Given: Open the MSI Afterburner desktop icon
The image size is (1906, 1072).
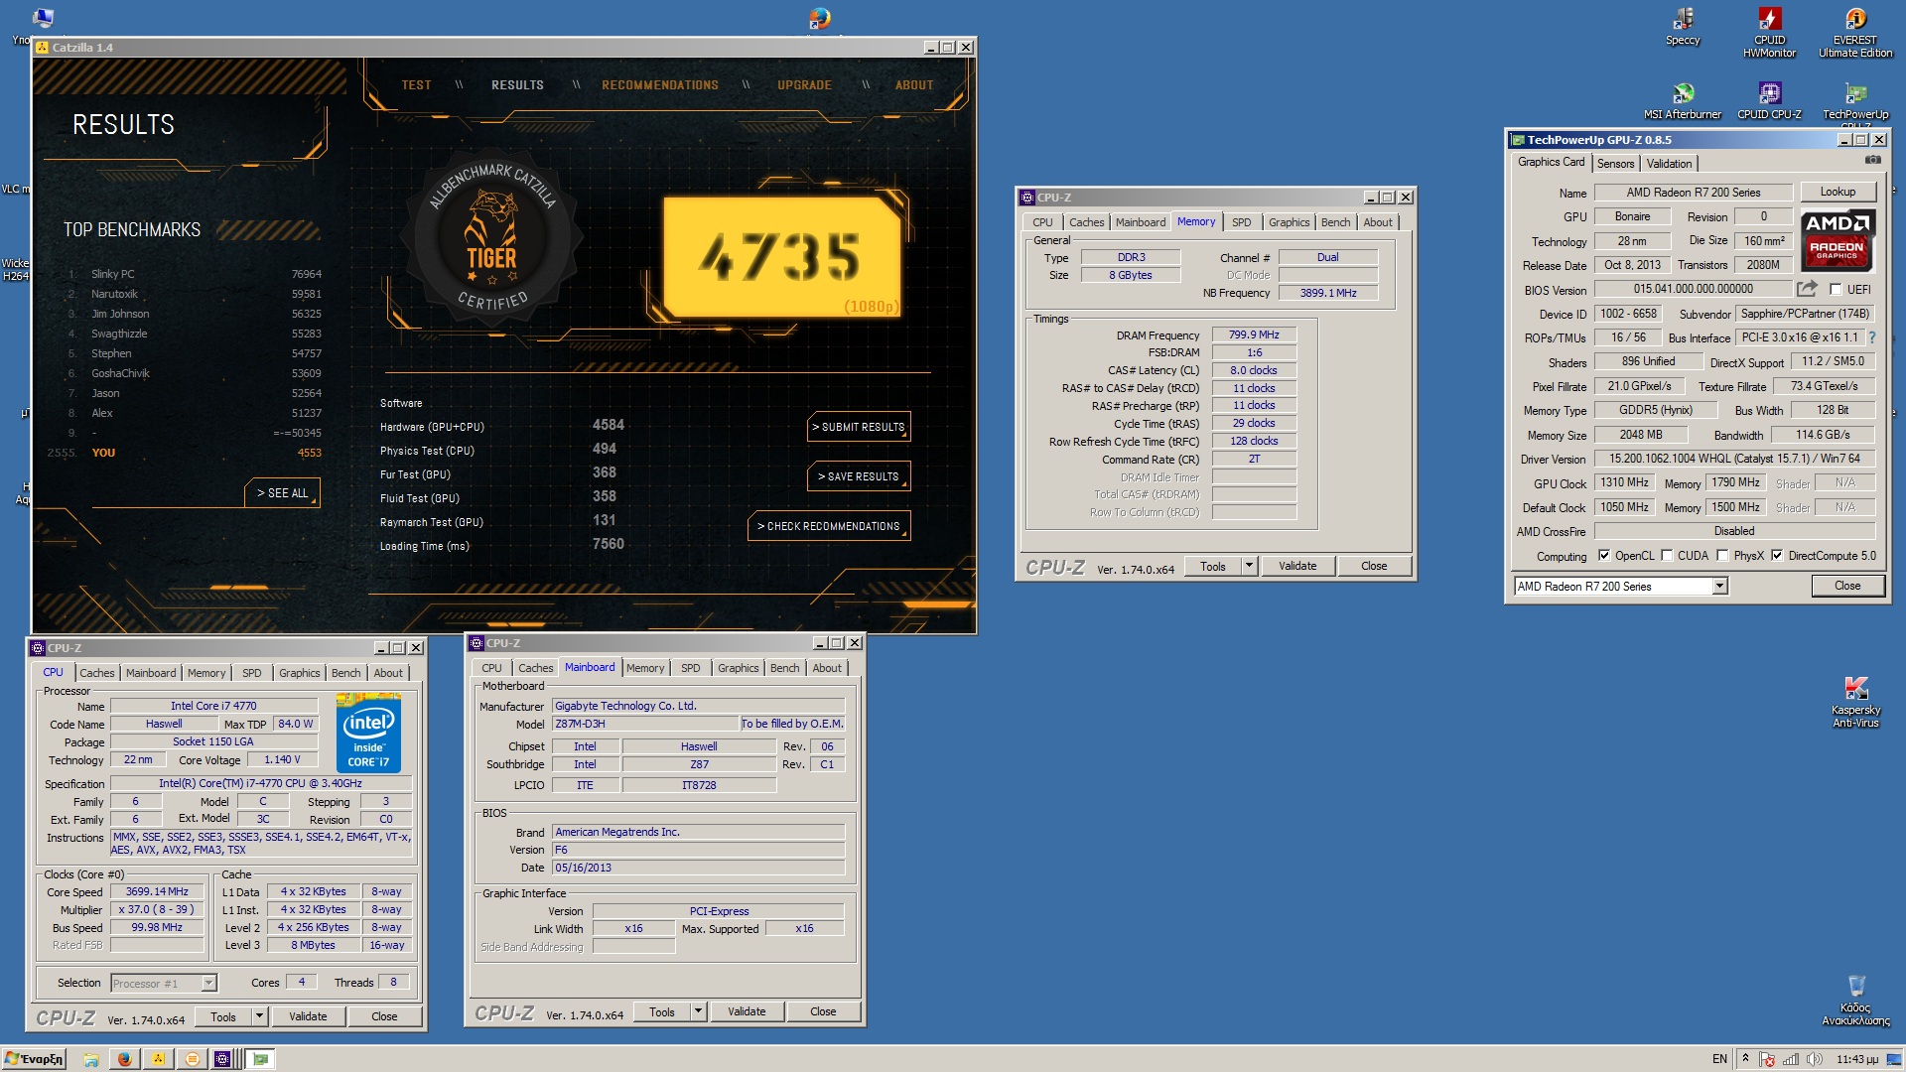Looking at the screenshot, I should pyautogui.click(x=1683, y=101).
